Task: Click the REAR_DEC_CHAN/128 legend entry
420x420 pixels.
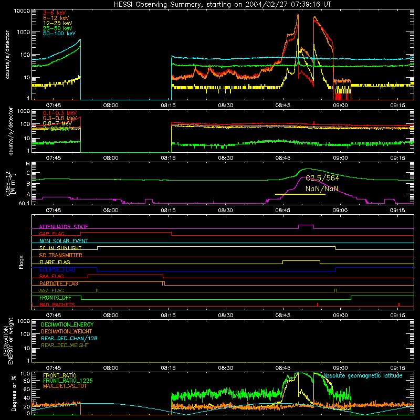Action: 69,338
